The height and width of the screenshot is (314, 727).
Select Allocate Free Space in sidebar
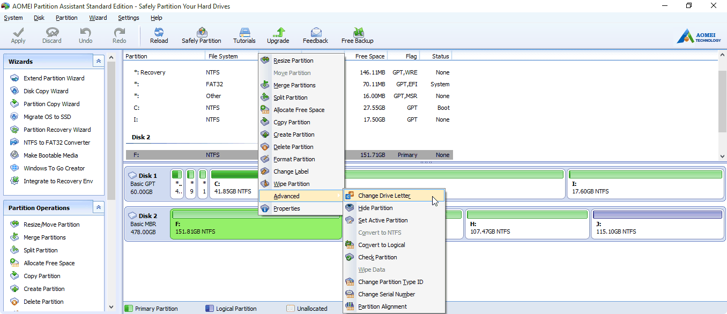pyautogui.click(x=49, y=263)
